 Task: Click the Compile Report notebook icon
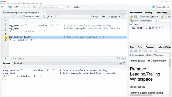56,17
